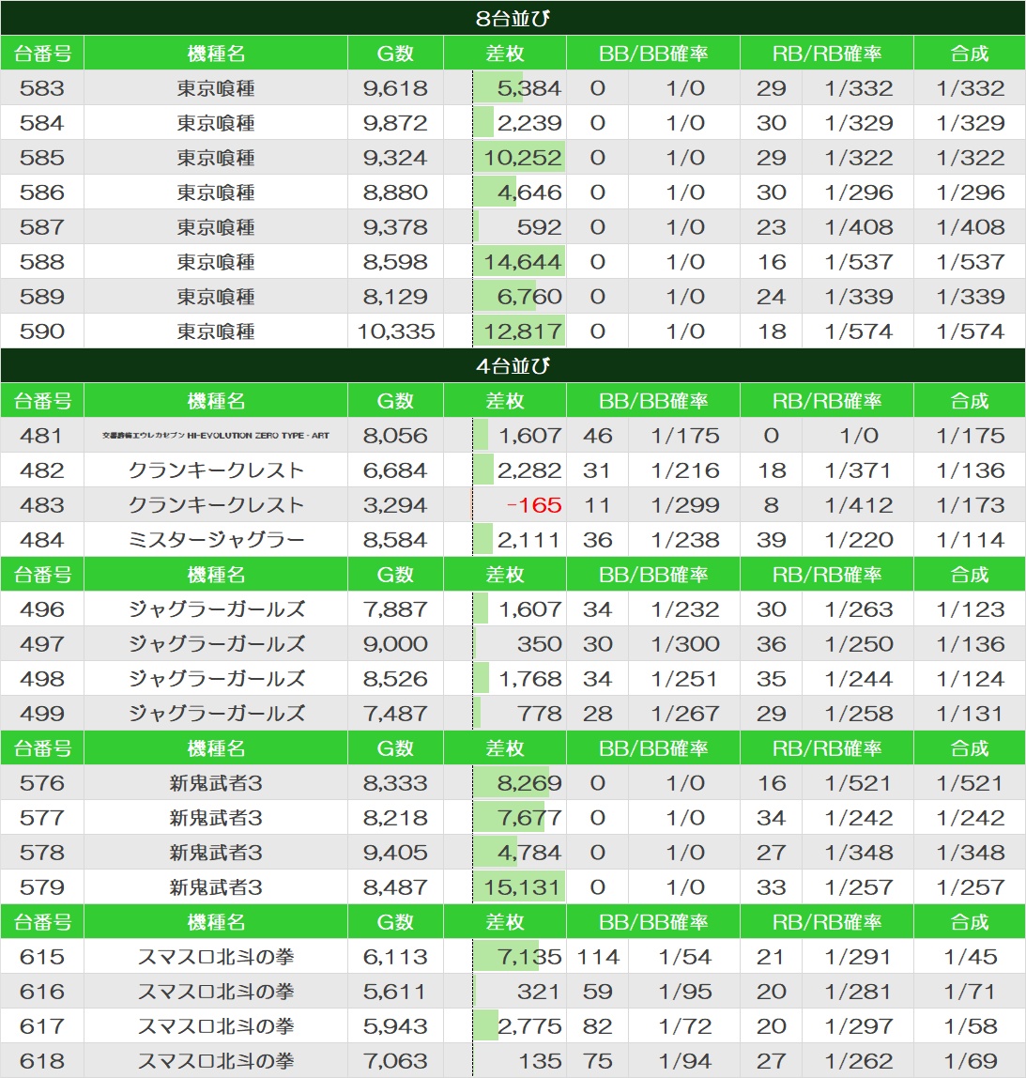Click the 1/54 BB rate
Viewport: 1026px width, 1078px height.
click(685, 957)
